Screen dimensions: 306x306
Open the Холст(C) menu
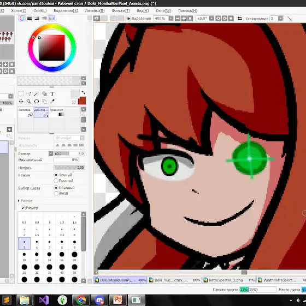(19, 10)
